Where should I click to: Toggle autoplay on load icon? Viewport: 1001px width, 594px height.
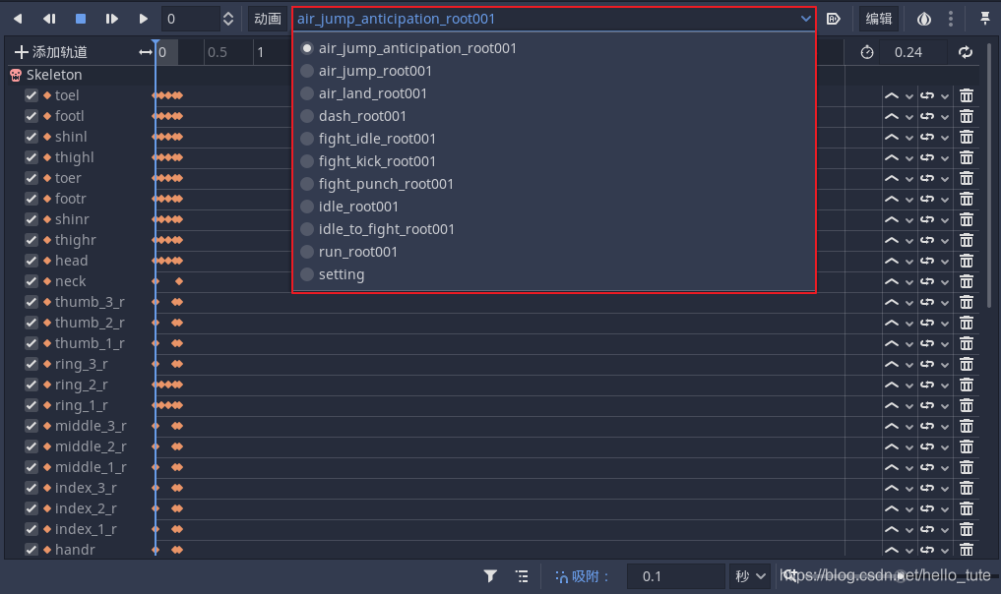[833, 19]
